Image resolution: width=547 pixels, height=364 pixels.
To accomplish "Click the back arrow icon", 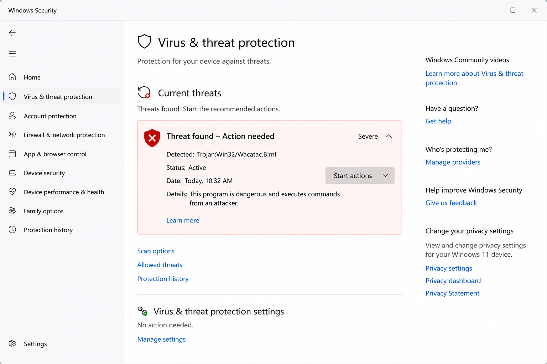I will click(12, 33).
